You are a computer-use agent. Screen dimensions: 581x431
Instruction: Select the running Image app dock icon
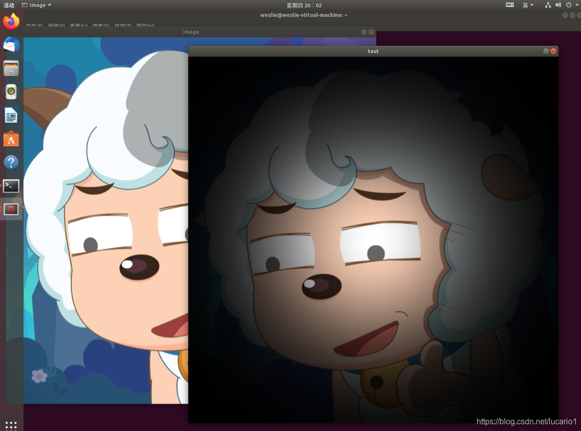tap(11, 209)
